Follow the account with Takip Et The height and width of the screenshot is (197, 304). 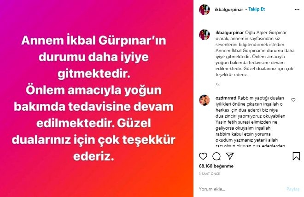(x=257, y=9)
